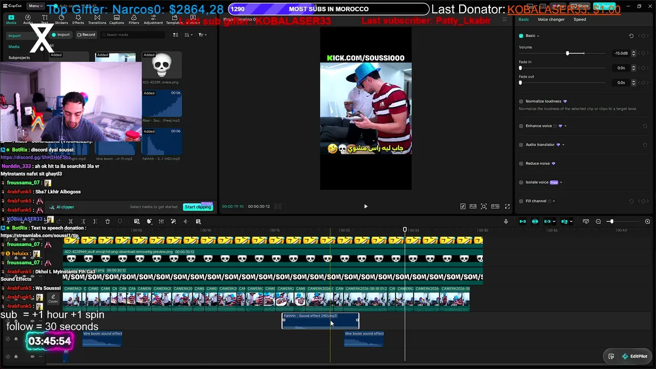Screen dimensions: 656x369
Task: Set the Volume slider
Action: [x=567, y=53]
